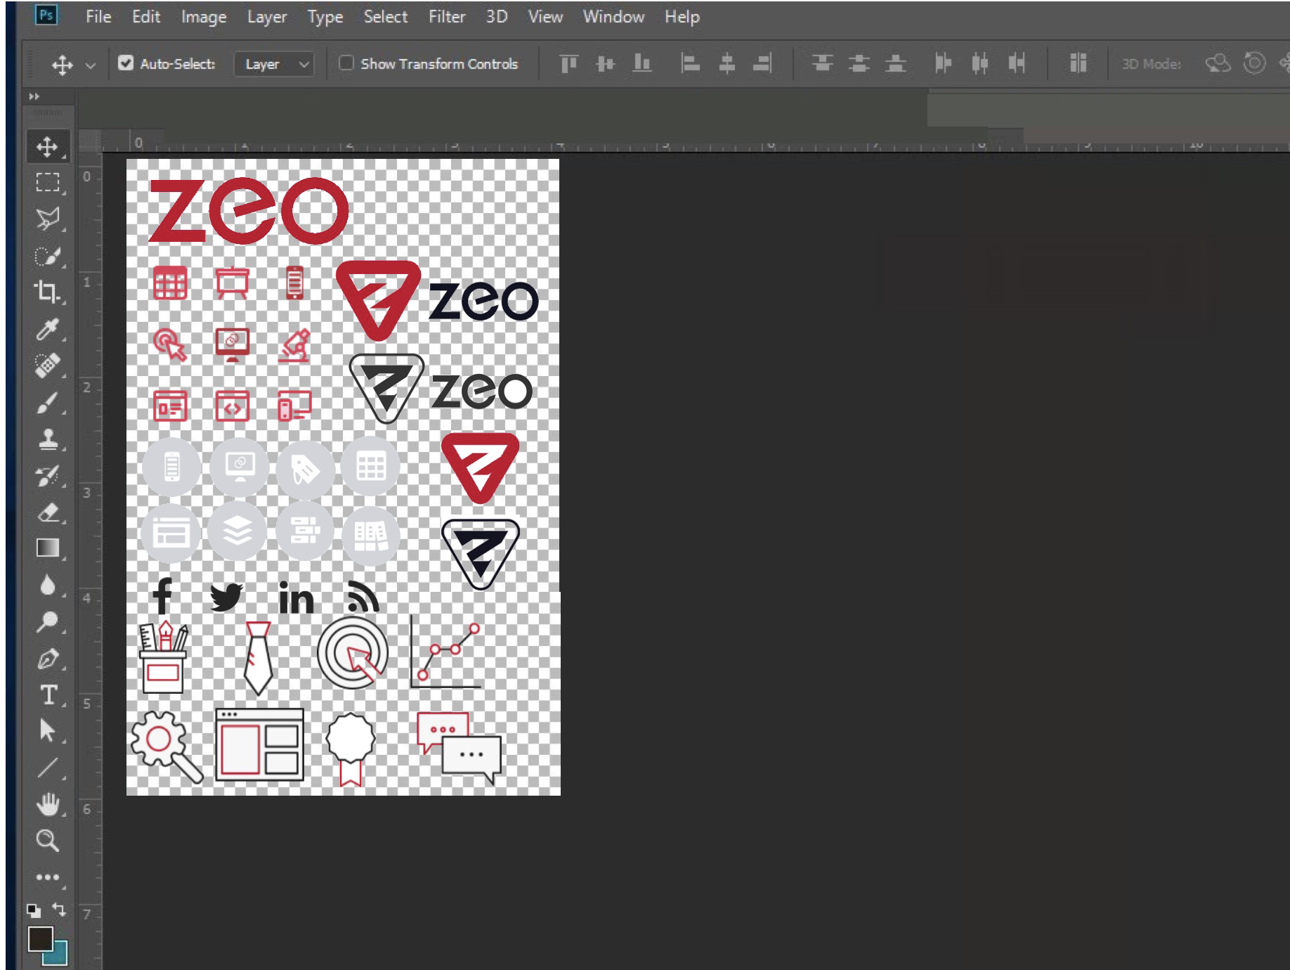Select the Dodge tool

pyautogui.click(x=47, y=621)
